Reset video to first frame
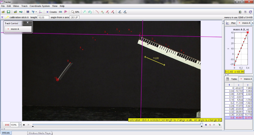The width and height of the screenshot is (254, 135). pyautogui.click(x=24, y=125)
